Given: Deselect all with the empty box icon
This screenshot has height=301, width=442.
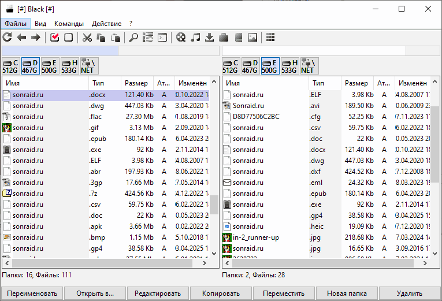Looking at the screenshot, I should [69, 37].
